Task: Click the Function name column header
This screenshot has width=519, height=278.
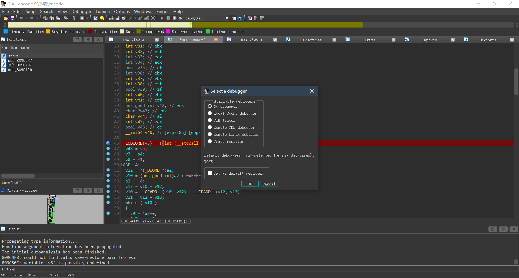Action: (x=52, y=48)
